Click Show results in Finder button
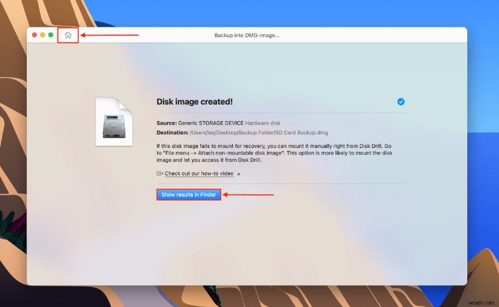 [x=189, y=195]
